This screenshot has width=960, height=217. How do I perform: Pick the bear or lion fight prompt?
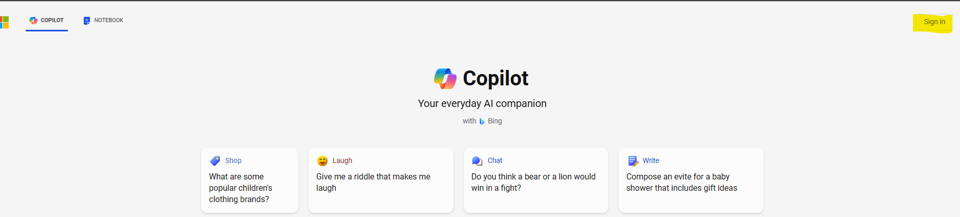click(x=536, y=180)
